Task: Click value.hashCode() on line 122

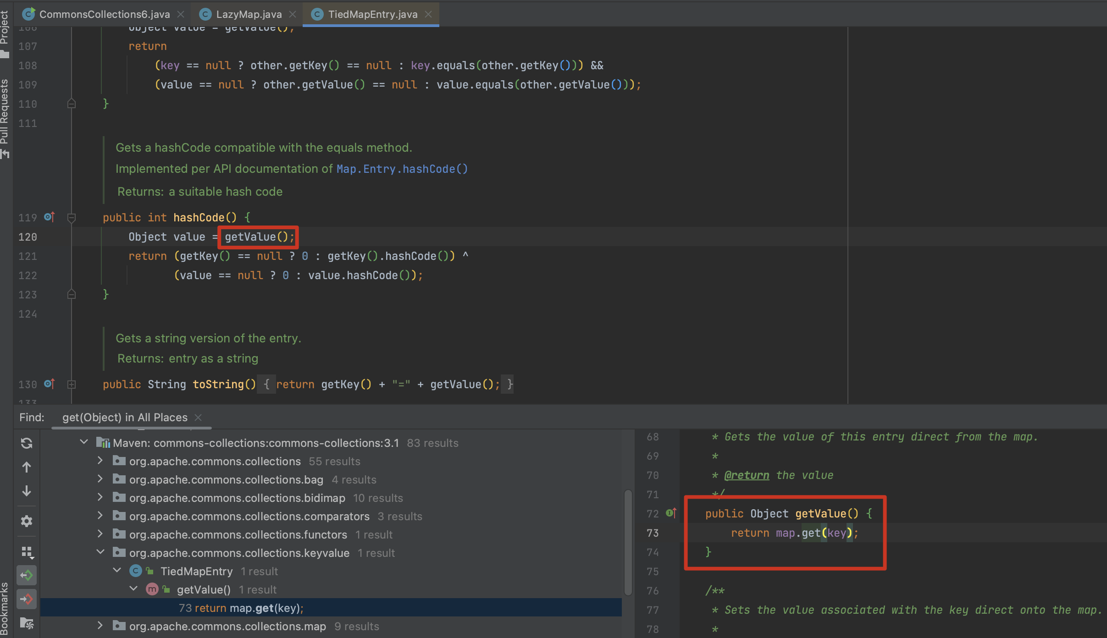Action: (359, 275)
